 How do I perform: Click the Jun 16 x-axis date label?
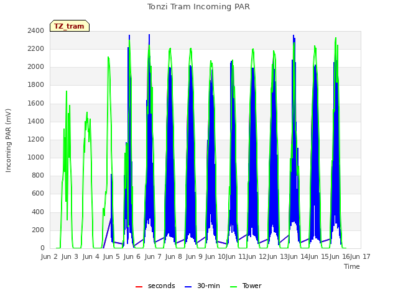(x=340, y=256)
